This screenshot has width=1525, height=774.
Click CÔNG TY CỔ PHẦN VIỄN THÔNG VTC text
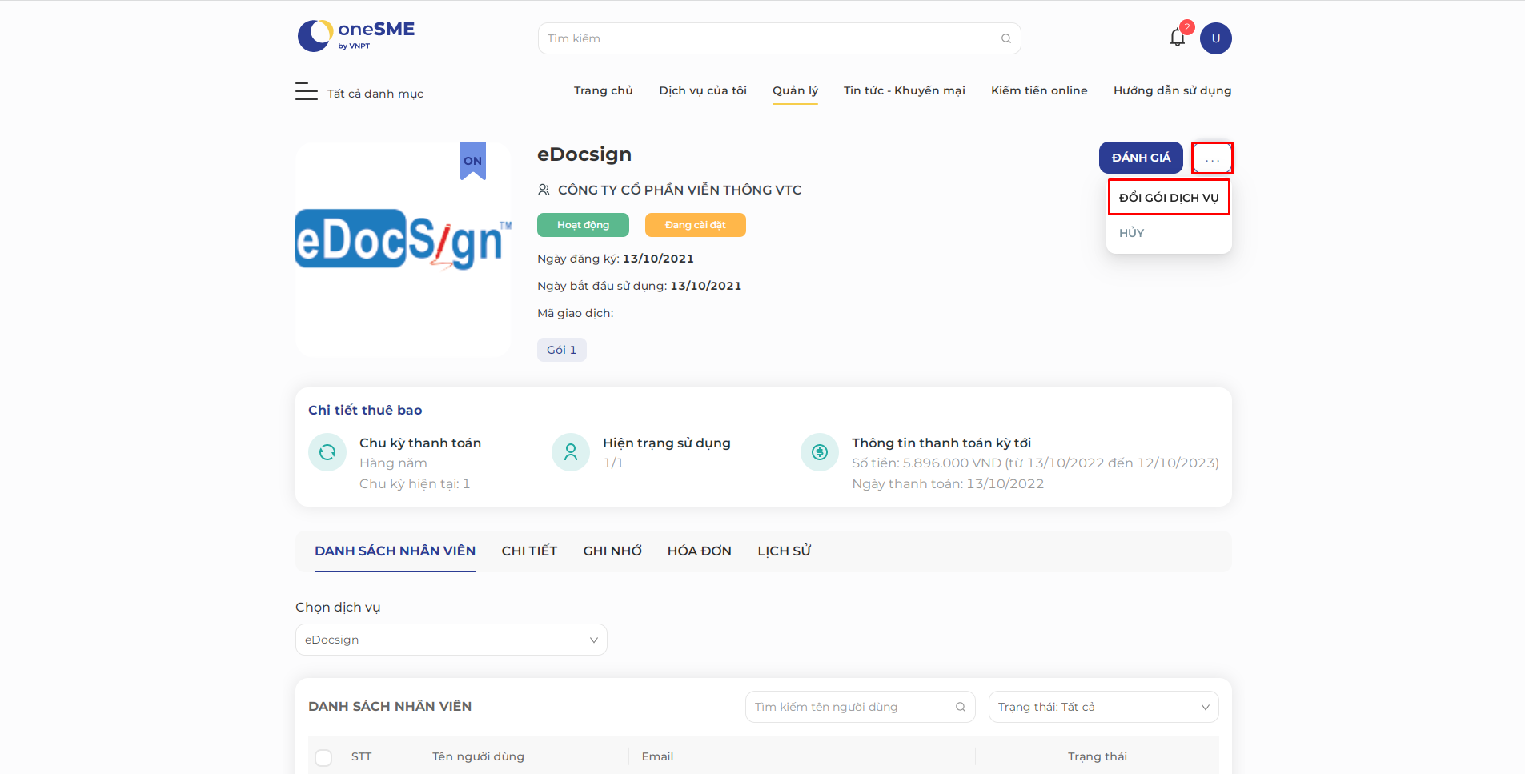(680, 190)
